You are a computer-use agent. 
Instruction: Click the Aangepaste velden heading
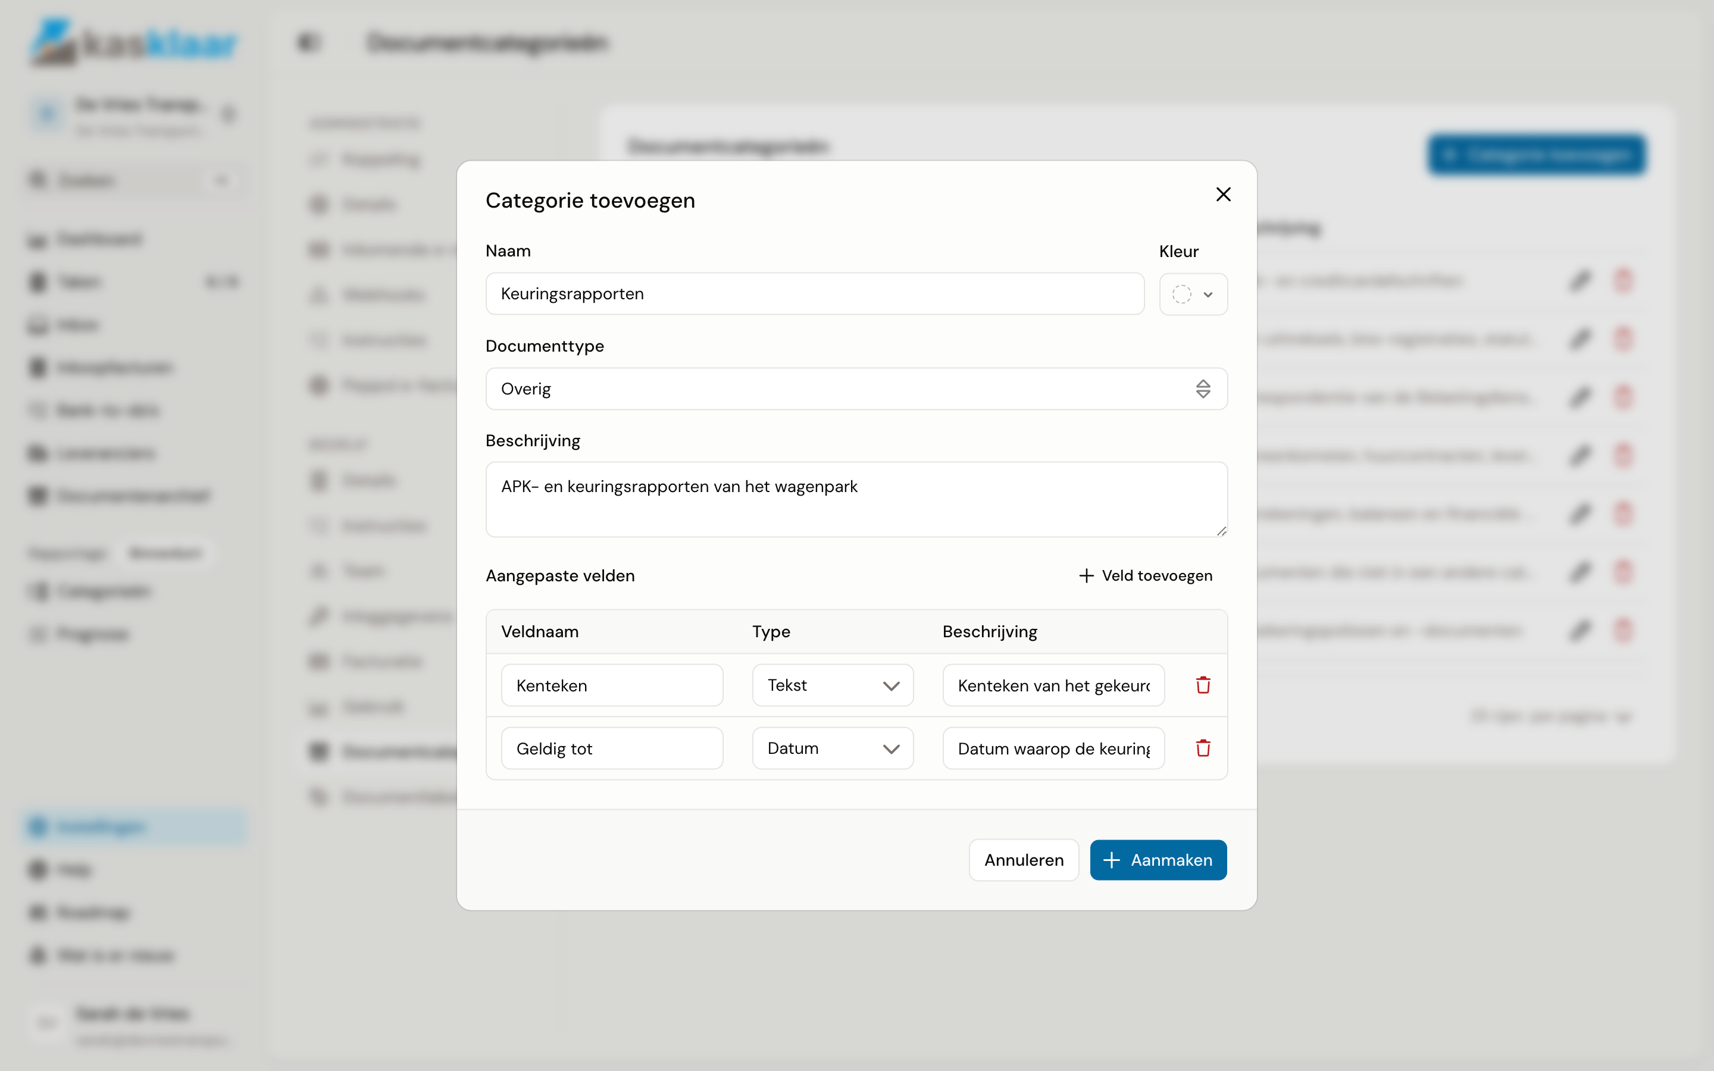[x=559, y=576]
